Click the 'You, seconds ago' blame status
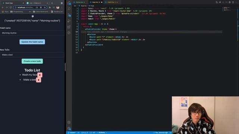239x134 pixels. coord(161,133)
